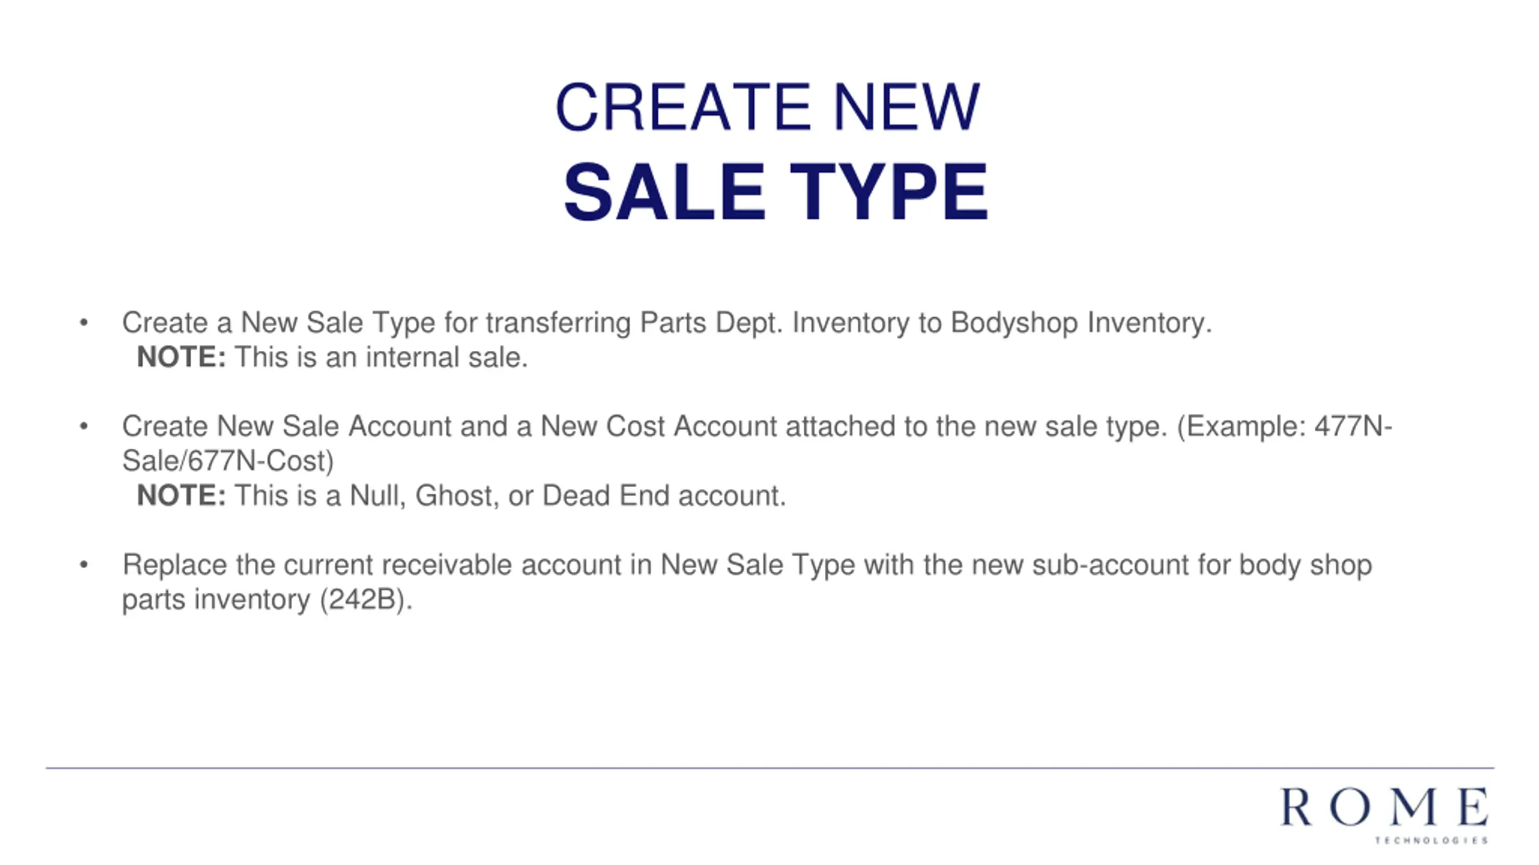Click the example text '477N-'
The height and width of the screenshot is (865, 1539).
pyautogui.click(x=1353, y=426)
